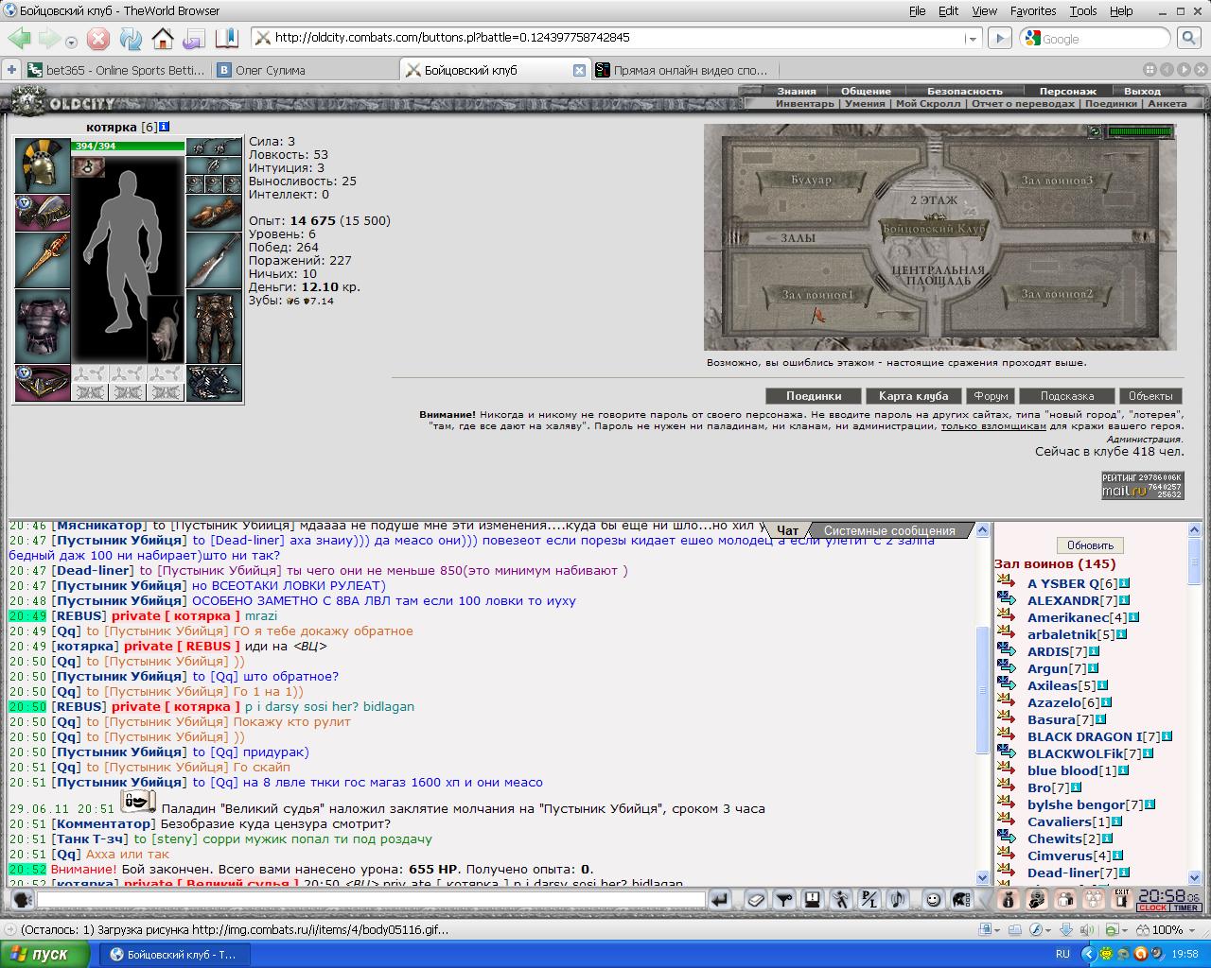Screen dimensions: 1211x968
Task: Open new tab with plus icon
Action: pos(11,70)
